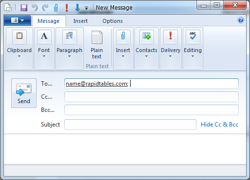This screenshot has height=180, width=250.
Task: Close the New Message window
Action: click(x=235, y=5)
